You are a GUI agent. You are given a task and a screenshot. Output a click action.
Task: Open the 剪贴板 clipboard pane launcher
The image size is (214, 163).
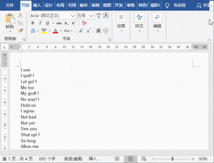point(24,39)
